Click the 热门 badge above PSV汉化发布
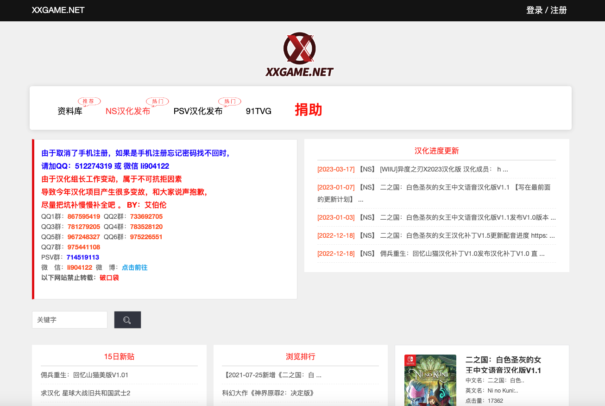The image size is (605, 406). [230, 101]
